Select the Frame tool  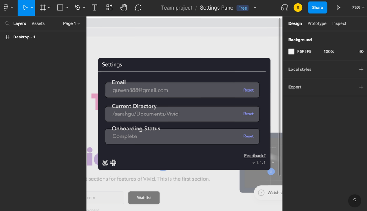(x=43, y=8)
